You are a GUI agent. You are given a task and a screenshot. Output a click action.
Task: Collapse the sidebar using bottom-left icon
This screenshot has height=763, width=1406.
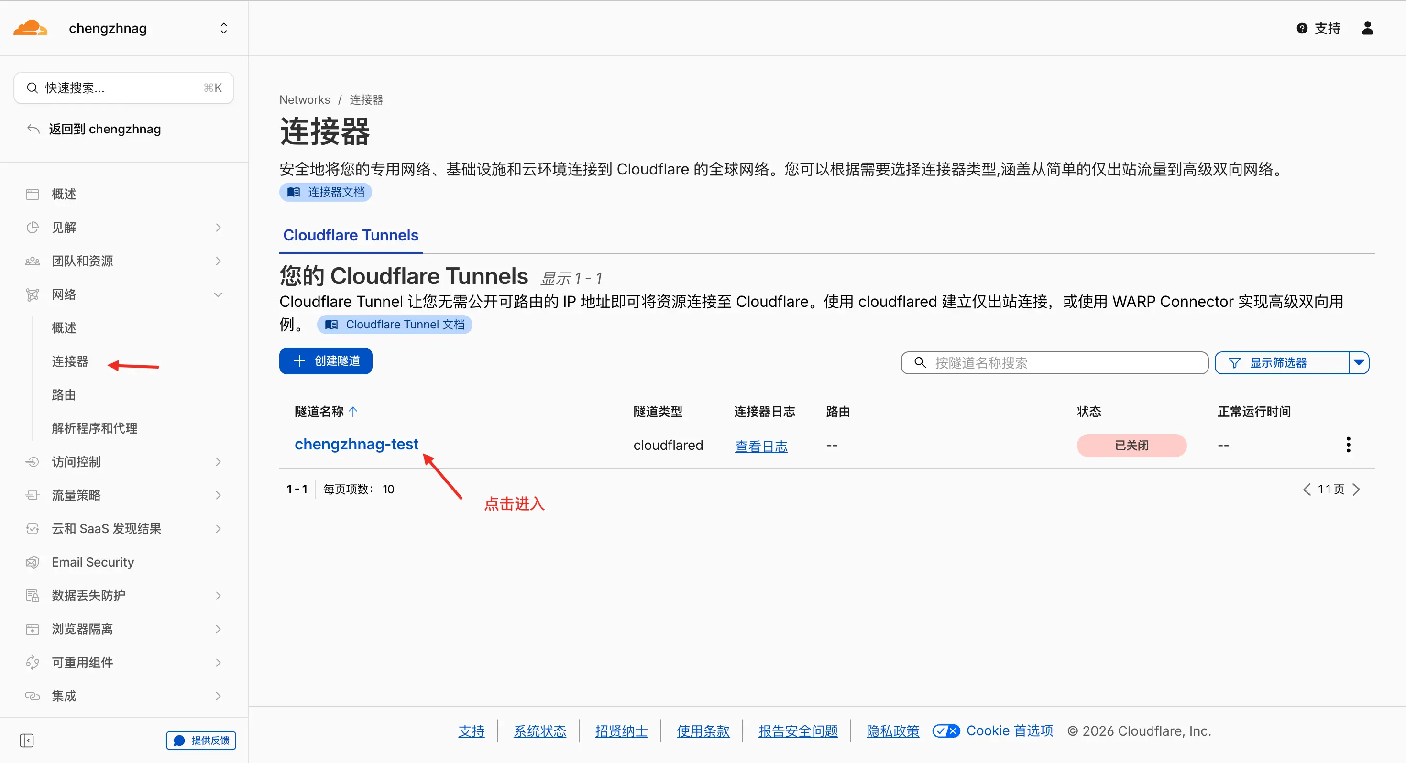pyautogui.click(x=27, y=740)
